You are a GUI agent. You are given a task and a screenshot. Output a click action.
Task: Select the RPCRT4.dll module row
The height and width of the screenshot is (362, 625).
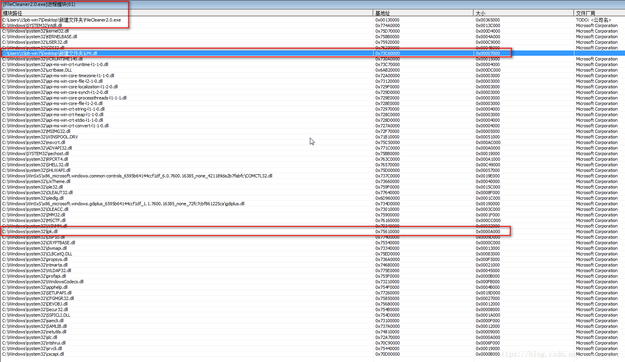pyautogui.click(x=312, y=159)
